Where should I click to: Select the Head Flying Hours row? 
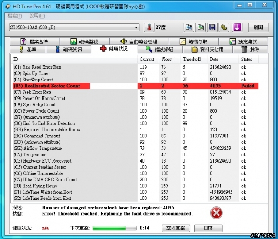pos(136,186)
